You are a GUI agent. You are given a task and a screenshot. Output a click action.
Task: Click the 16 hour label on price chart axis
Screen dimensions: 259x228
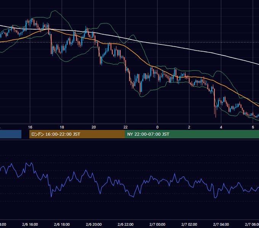30,127
